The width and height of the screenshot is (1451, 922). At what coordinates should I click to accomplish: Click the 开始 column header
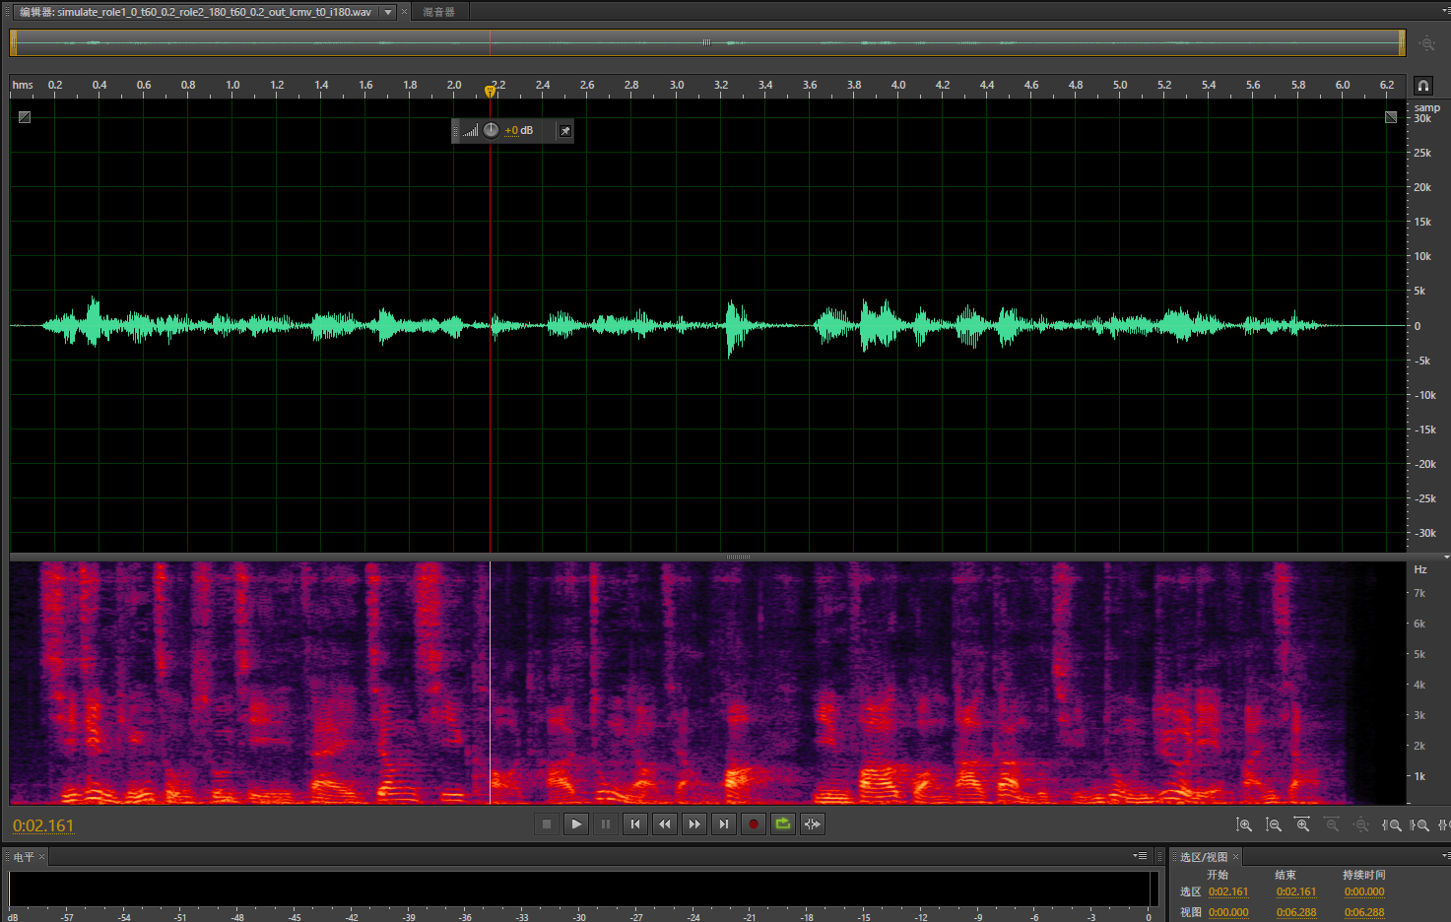click(1218, 875)
